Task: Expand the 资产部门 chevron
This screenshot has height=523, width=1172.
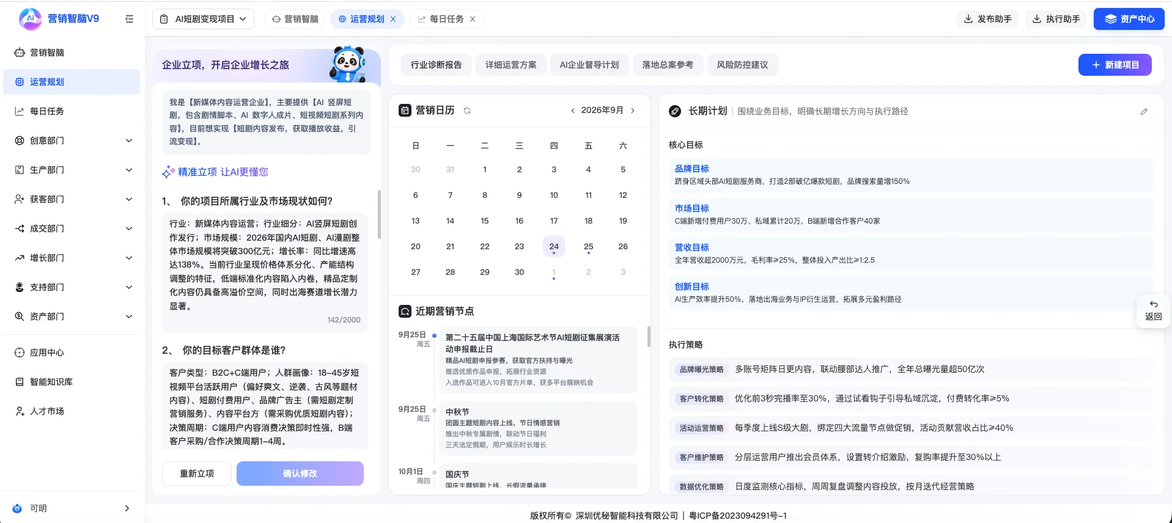Action: pos(129,316)
